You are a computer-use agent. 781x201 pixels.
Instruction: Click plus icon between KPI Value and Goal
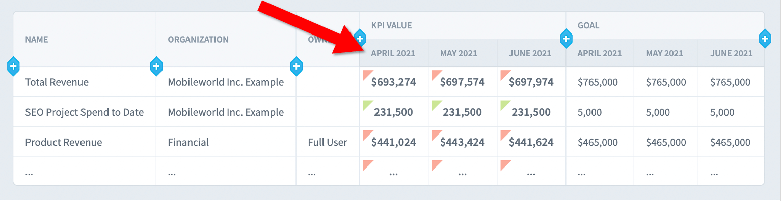(566, 38)
